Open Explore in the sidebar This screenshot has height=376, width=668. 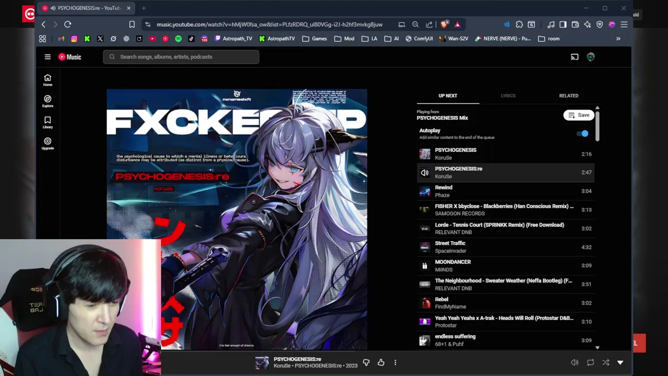click(47, 101)
